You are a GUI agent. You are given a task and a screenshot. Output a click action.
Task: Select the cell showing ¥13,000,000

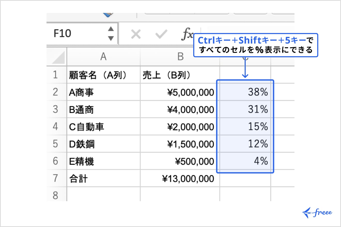click(x=180, y=178)
